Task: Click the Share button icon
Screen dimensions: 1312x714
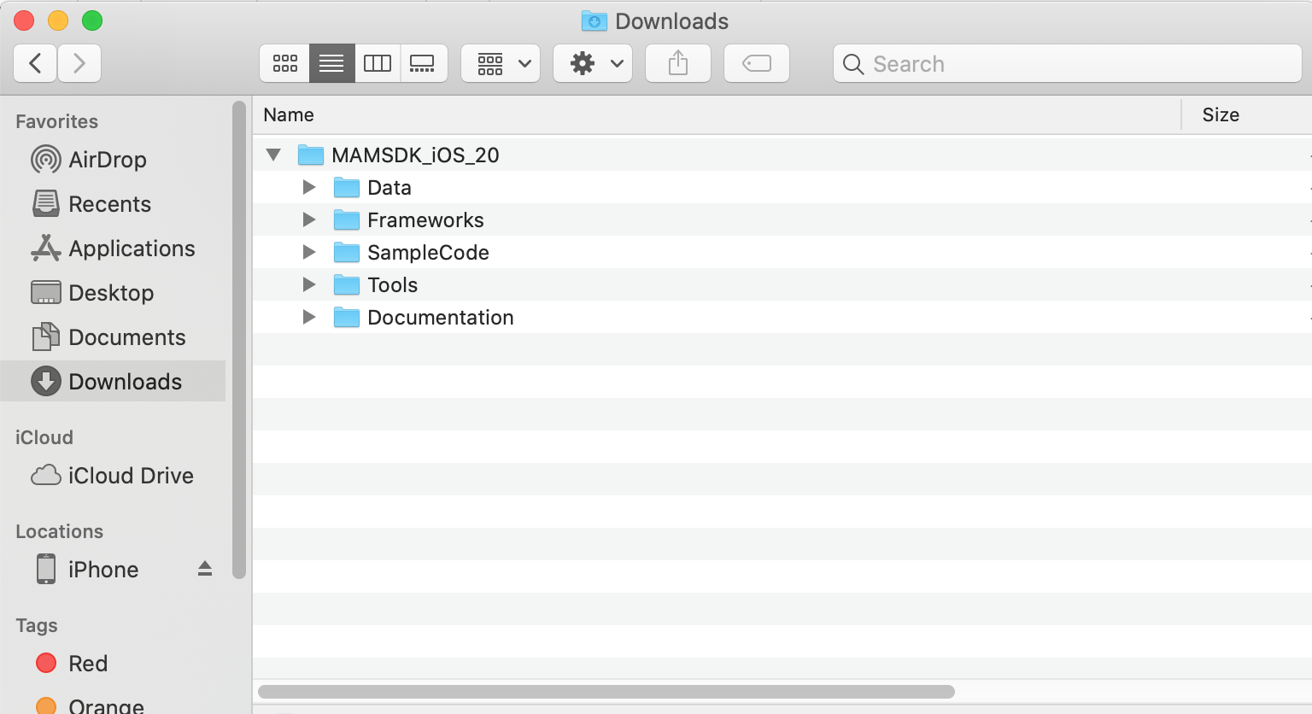Action: click(678, 64)
